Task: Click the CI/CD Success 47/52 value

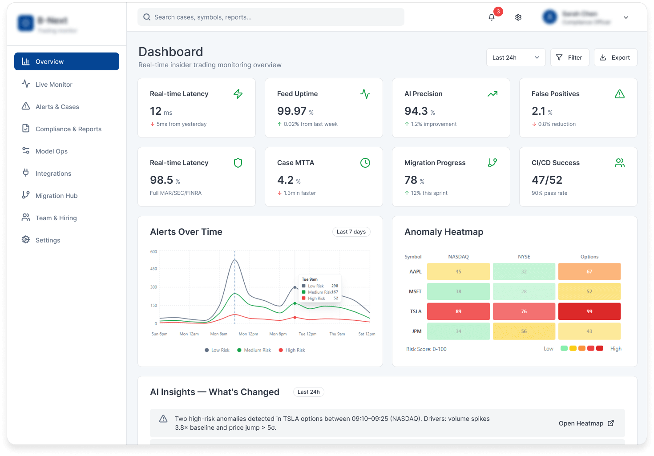Action: (x=547, y=180)
